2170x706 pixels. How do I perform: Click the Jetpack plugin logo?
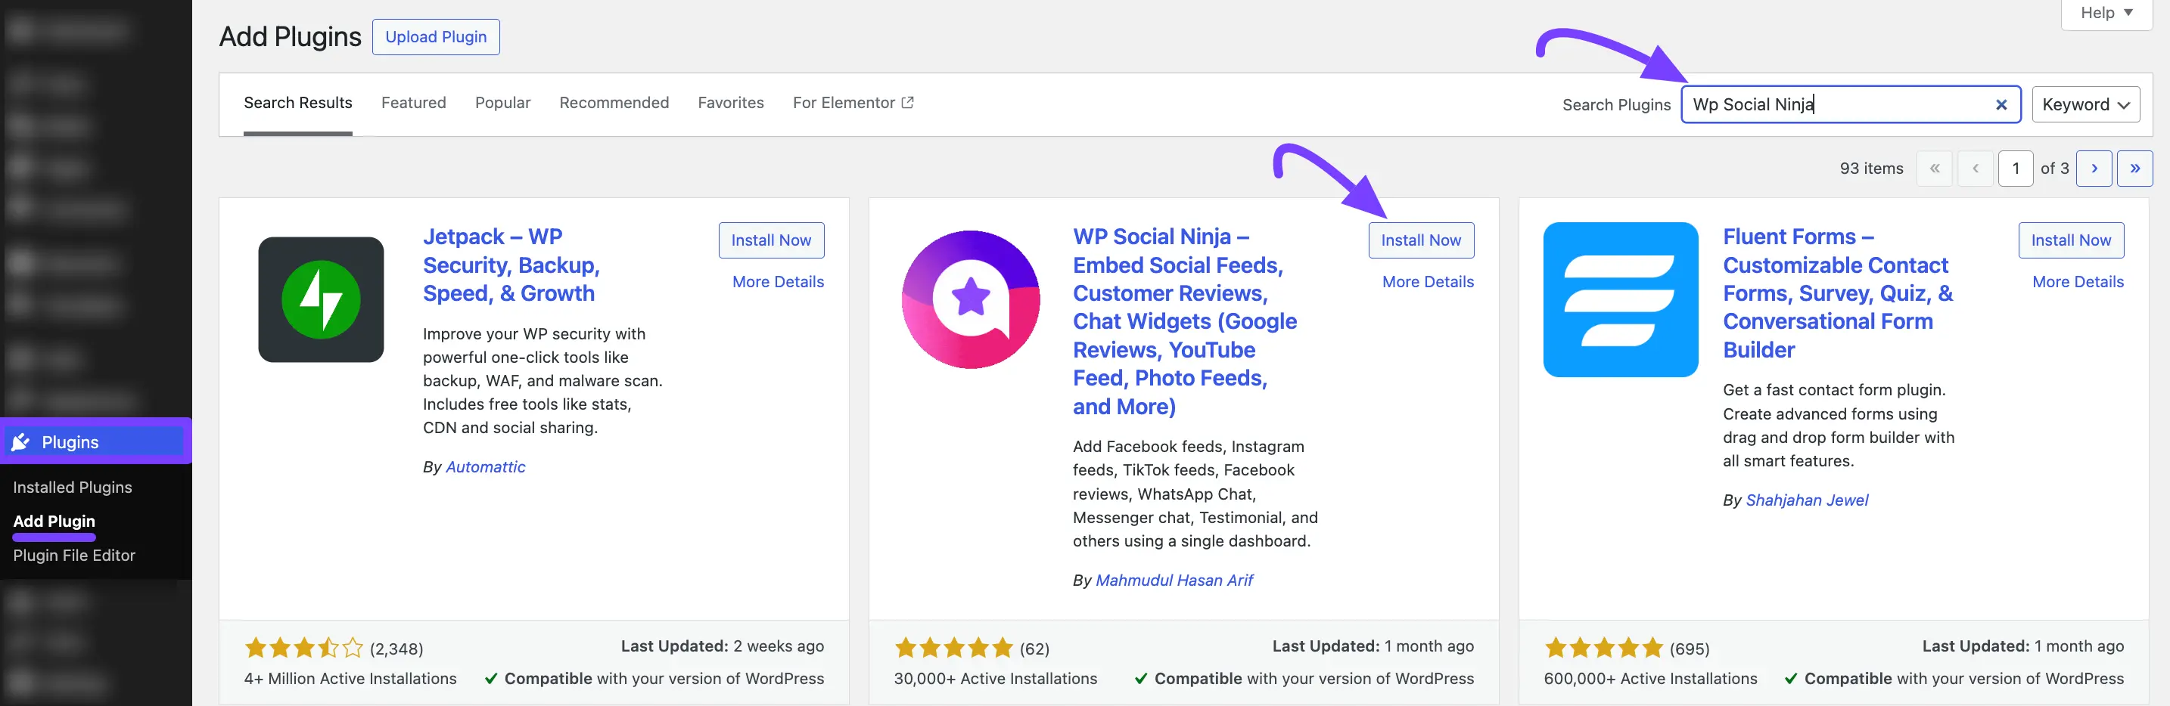321,299
